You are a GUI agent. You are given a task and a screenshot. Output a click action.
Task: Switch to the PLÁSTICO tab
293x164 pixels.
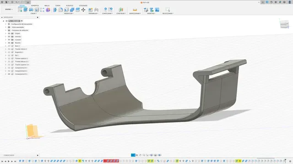point(70,5)
